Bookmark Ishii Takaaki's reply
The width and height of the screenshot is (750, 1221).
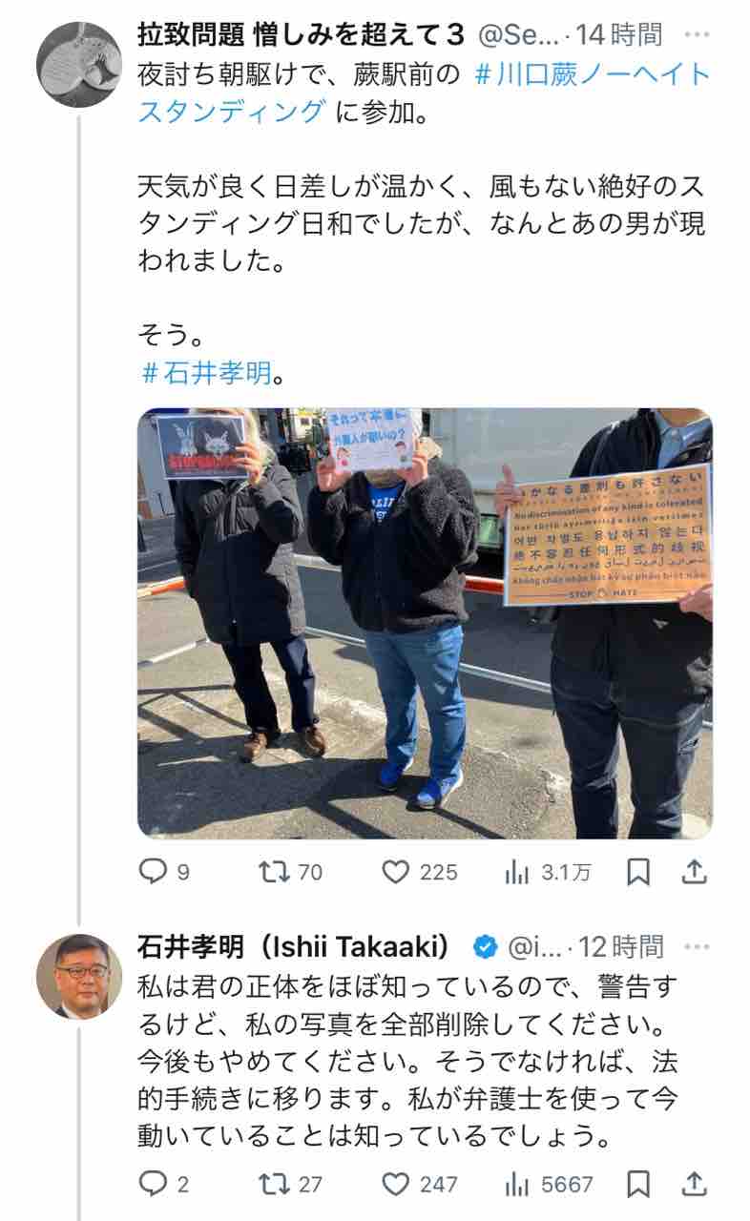point(639,1184)
